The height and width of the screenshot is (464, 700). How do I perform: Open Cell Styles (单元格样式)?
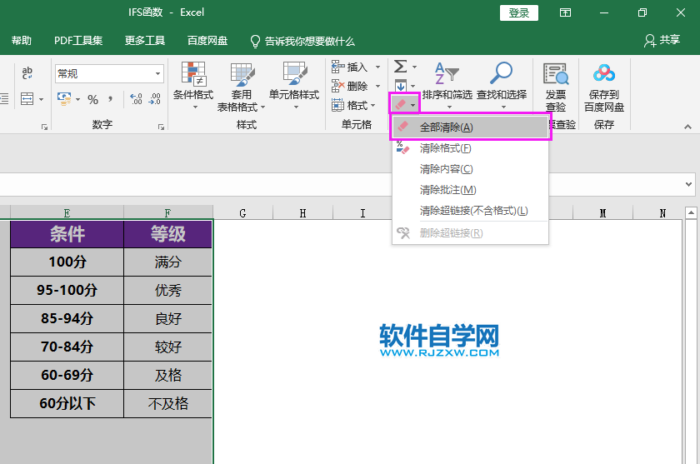[x=294, y=86]
